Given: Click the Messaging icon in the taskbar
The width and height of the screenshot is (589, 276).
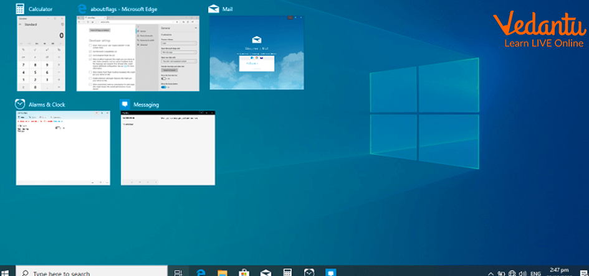Looking at the screenshot, I should coord(331,272).
